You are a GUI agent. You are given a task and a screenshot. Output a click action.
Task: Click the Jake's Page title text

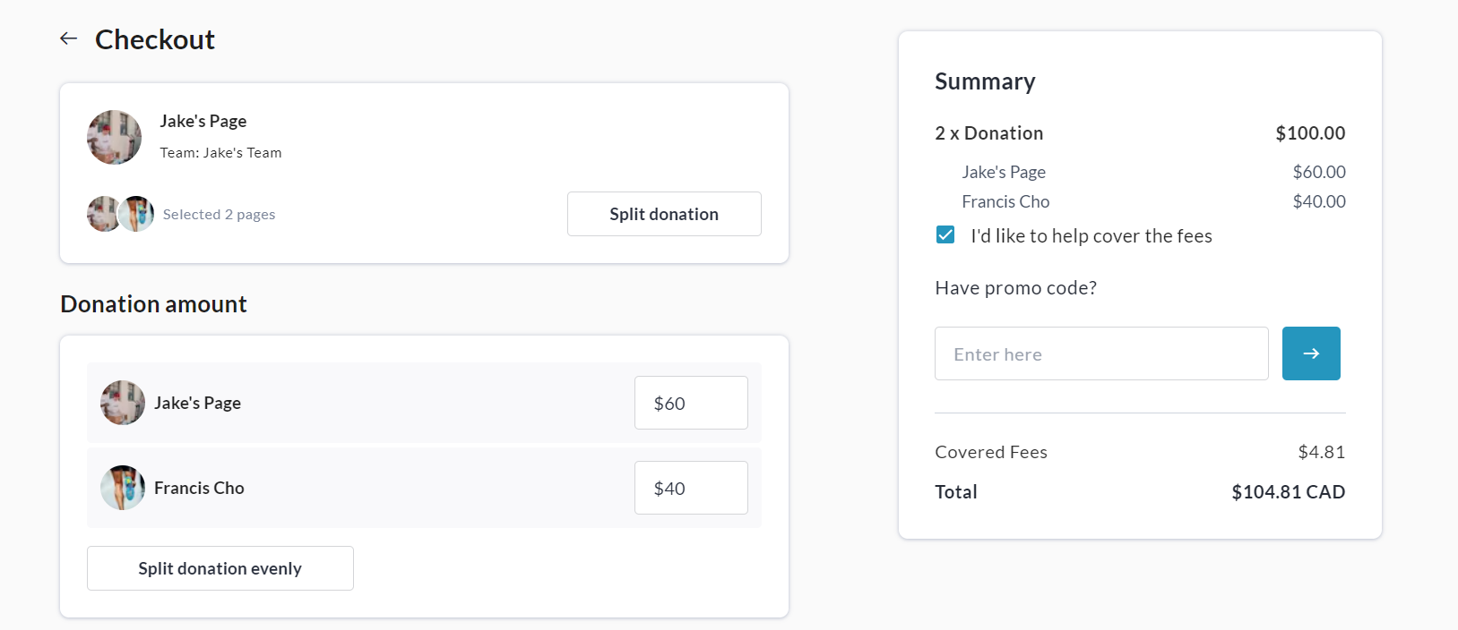[x=203, y=121]
